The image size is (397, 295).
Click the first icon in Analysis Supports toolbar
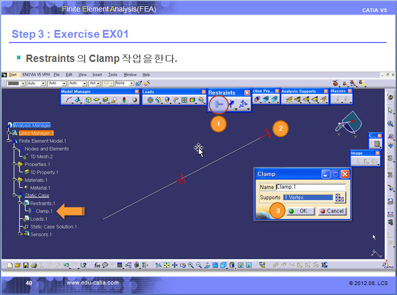pos(287,99)
